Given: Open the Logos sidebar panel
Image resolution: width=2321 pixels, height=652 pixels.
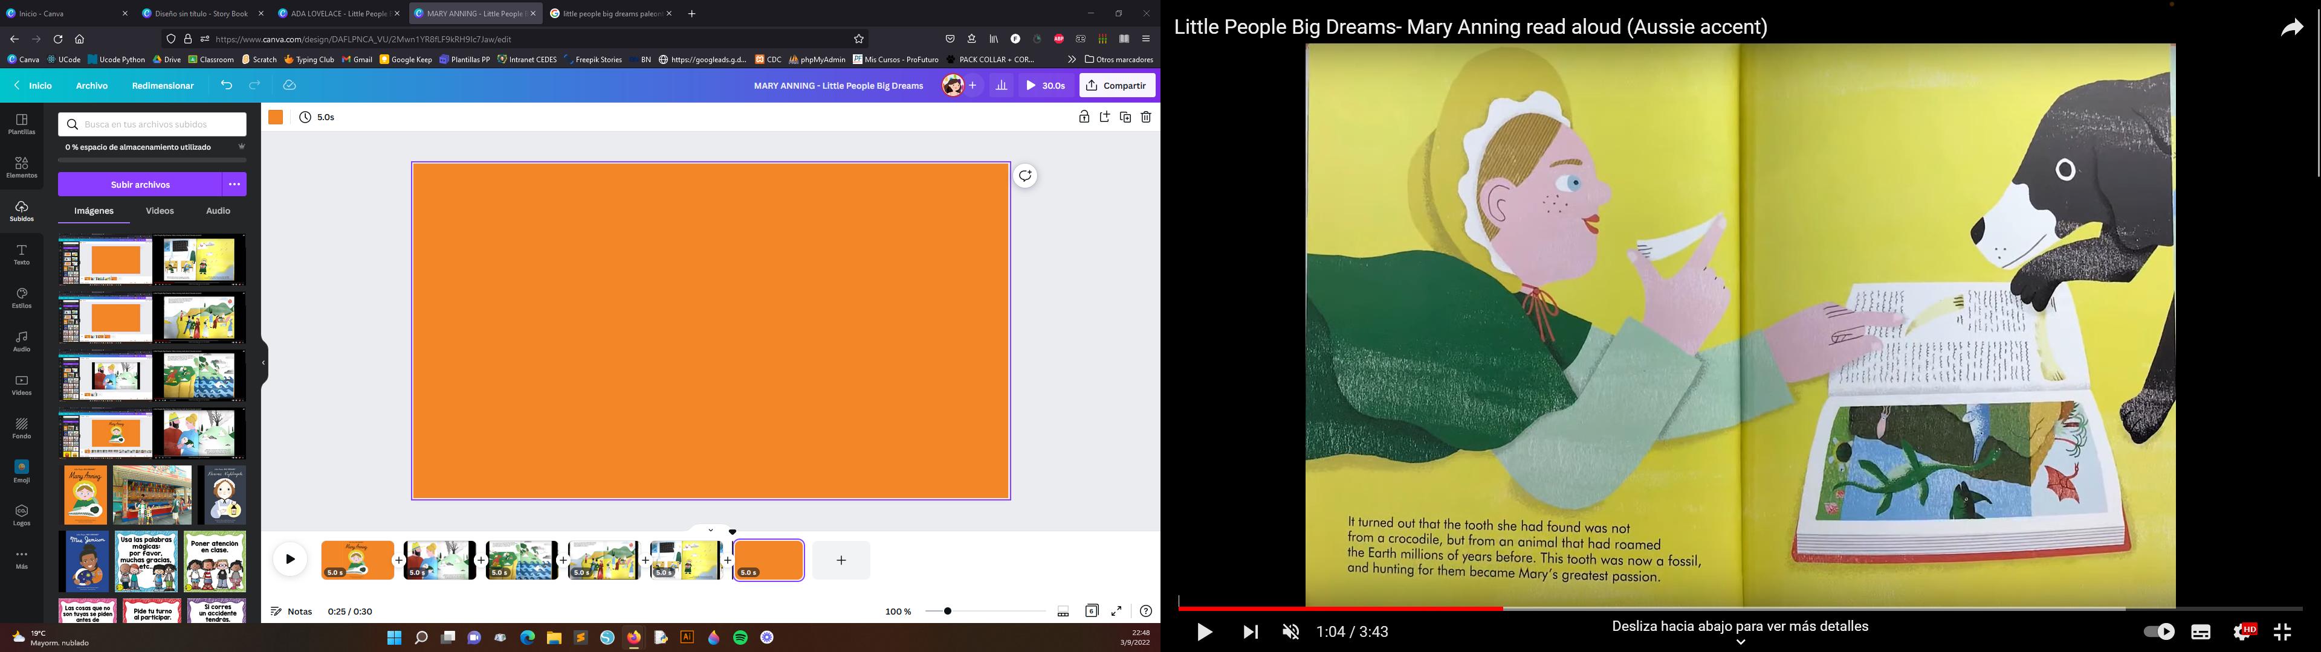Looking at the screenshot, I should click(22, 516).
